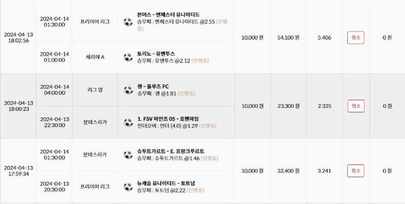Open the 본머스 - 맨체스터 유나이티드 match title
Viewport: 405px width, 204px height.
(168, 15)
